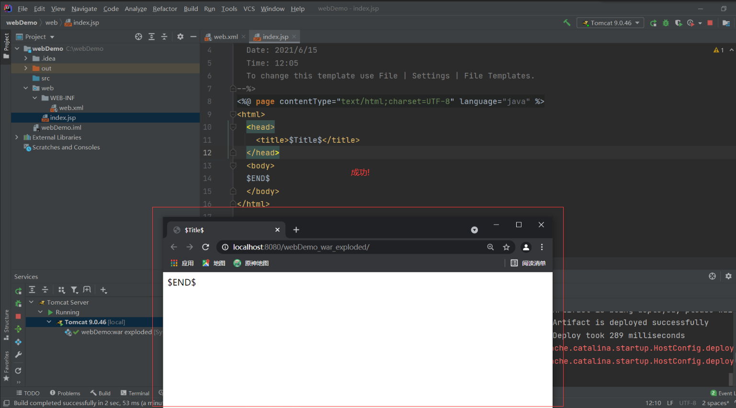This screenshot has height=408, width=736.
Task: Expand all in Project panel toolbar
Action: point(151,36)
